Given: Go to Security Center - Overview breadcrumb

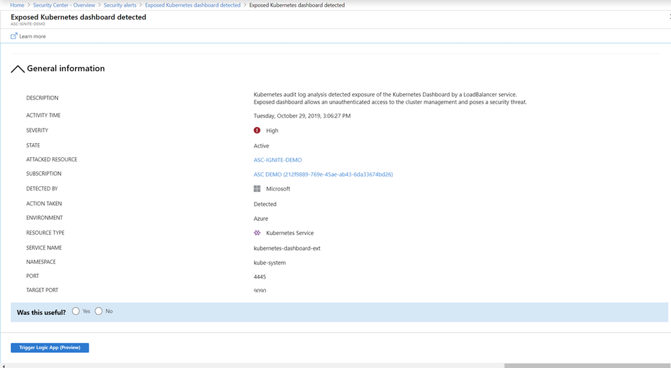Looking at the screenshot, I should [x=64, y=5].
